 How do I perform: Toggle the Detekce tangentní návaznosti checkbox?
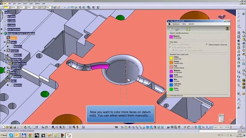pos(207,44)
